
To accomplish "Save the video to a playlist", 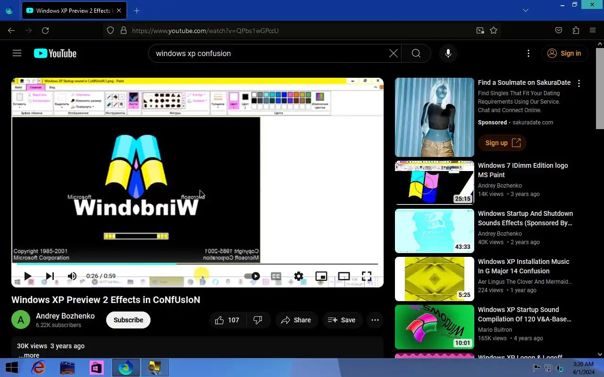I will click(x=342, y=320).
